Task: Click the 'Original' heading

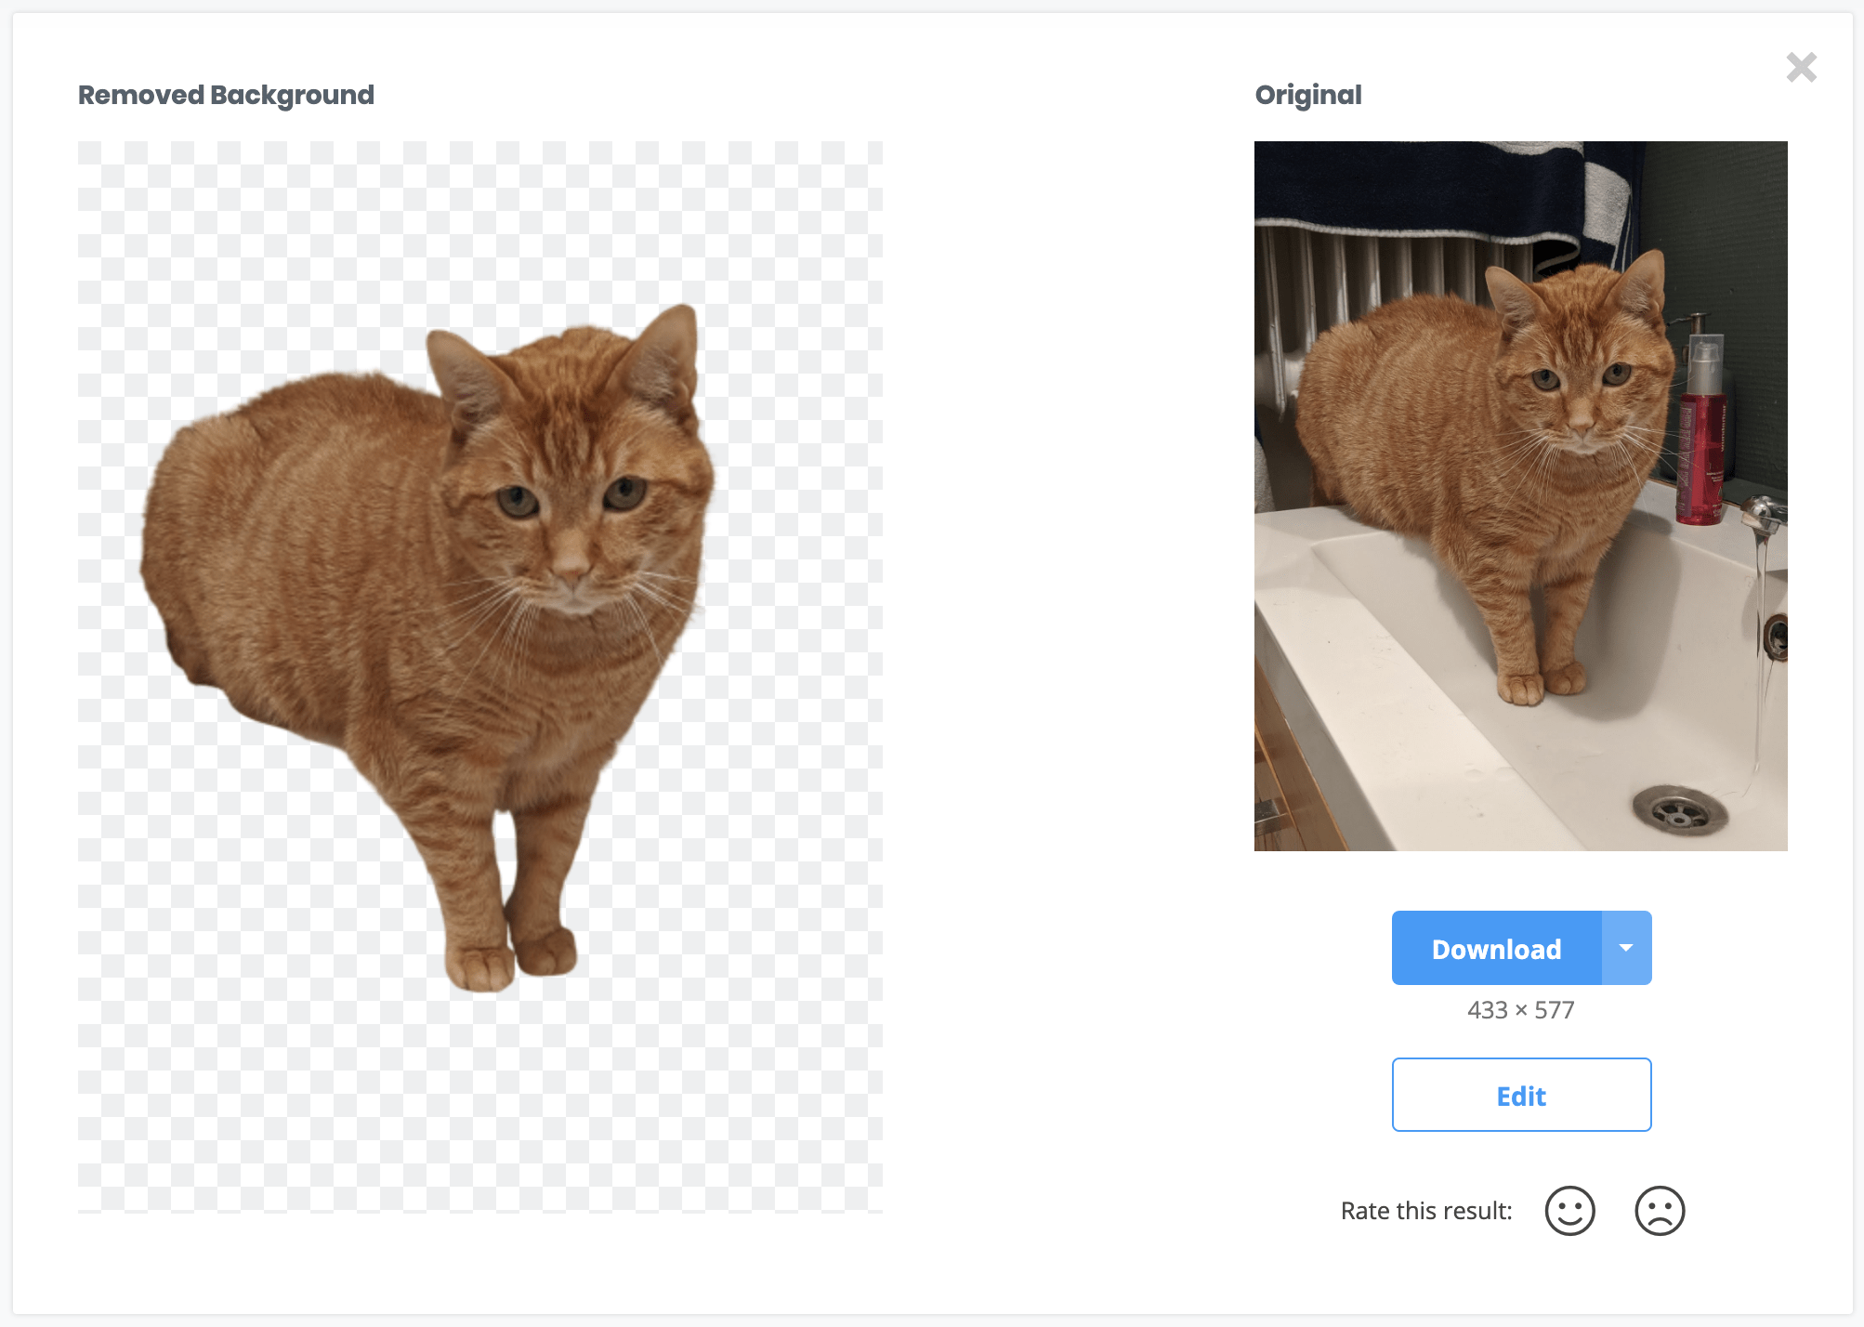Action: 1308,95
